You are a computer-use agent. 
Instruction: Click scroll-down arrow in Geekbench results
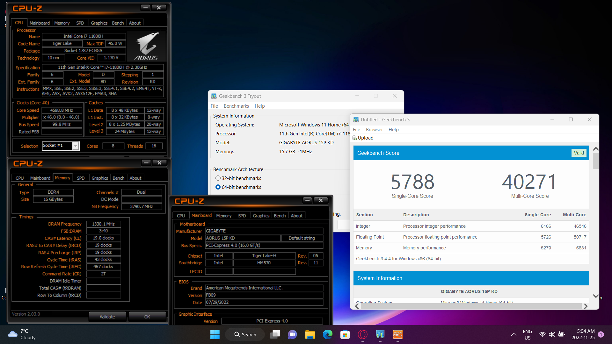pyautogui.click(x=595, y=296)
